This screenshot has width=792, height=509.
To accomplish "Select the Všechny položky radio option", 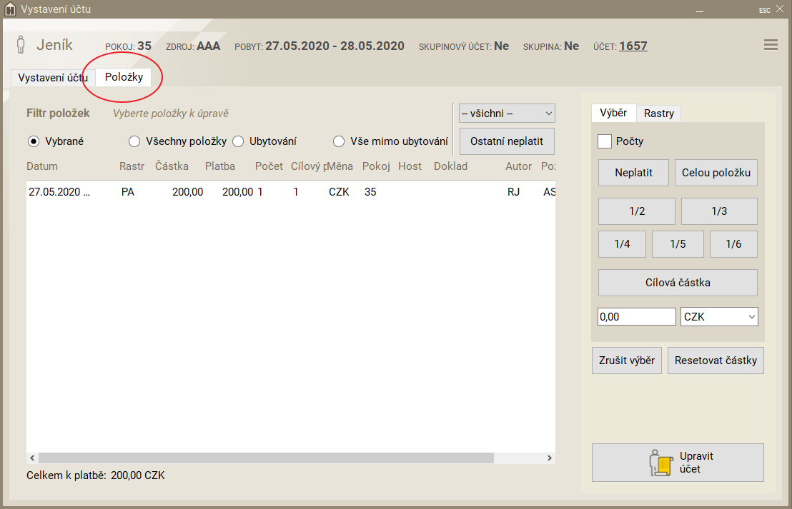I will pos(134,141).
